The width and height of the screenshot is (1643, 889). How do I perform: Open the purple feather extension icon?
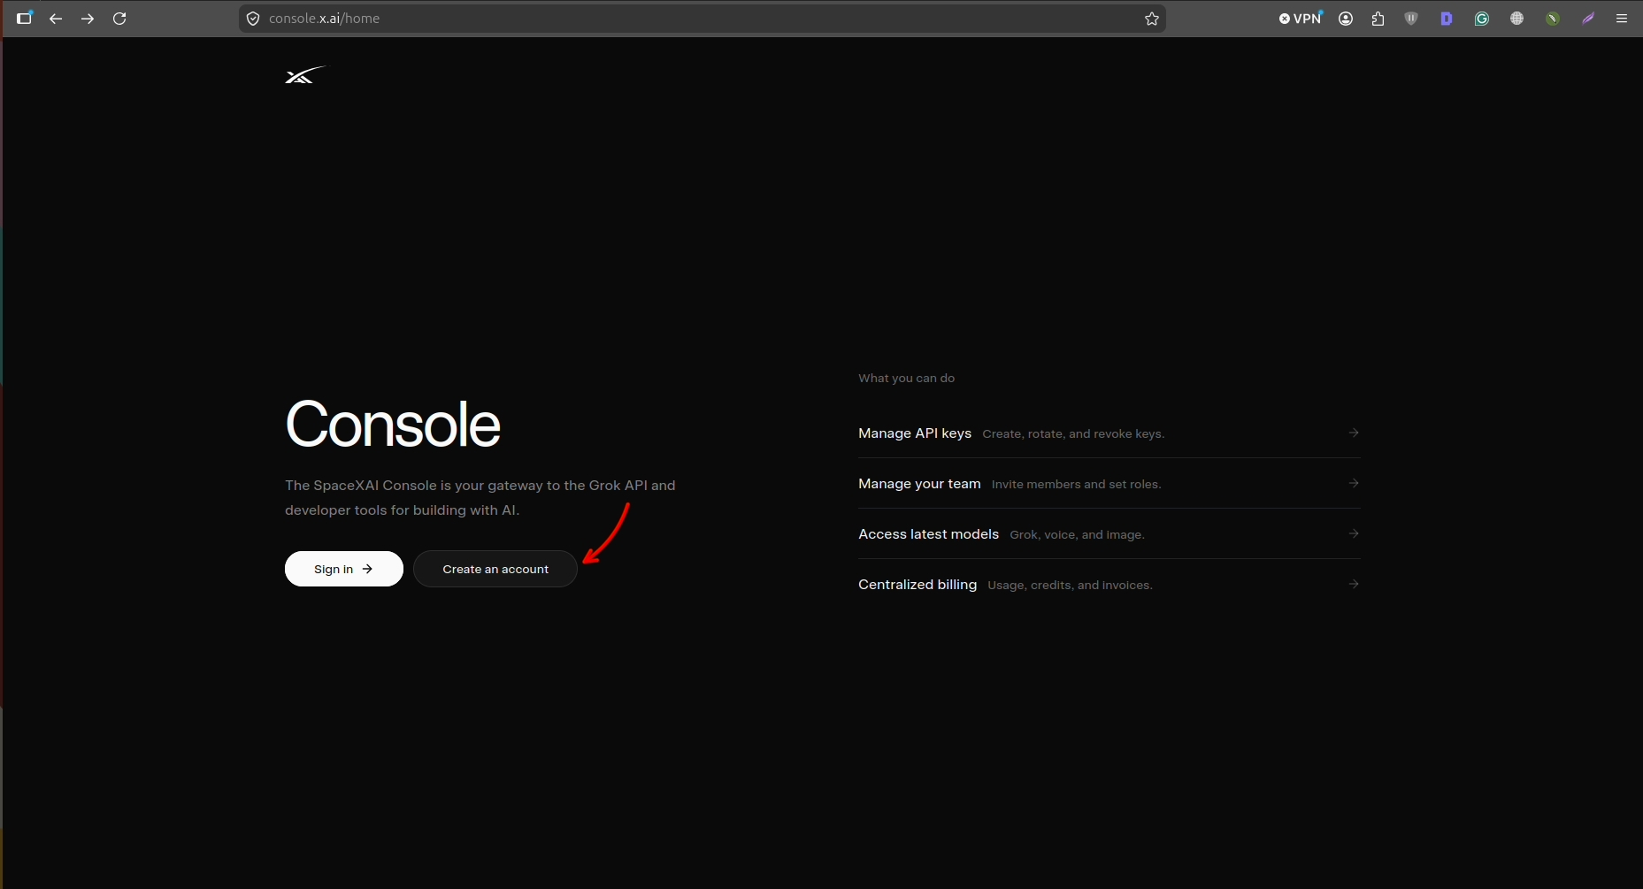[x=1588, y=19]
